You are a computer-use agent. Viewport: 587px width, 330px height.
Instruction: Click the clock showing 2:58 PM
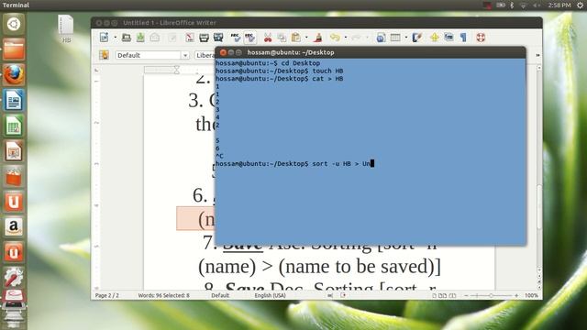[x=559, y=5]
